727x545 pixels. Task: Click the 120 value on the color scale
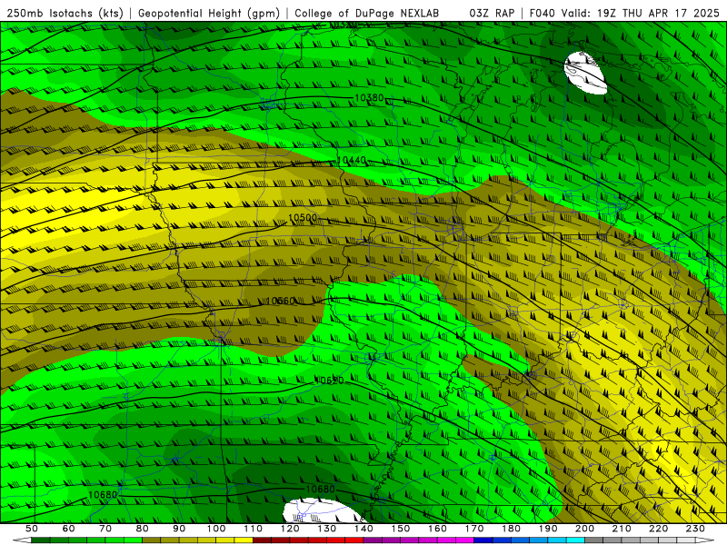(x=290, y=529)
